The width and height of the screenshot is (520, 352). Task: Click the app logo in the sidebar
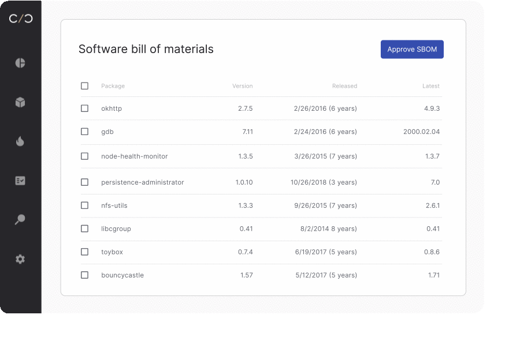[x=21, y=18]
